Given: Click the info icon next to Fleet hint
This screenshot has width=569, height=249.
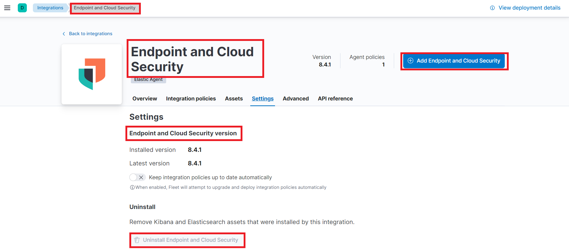Looking at the screenshot, I should click(132, 187).
